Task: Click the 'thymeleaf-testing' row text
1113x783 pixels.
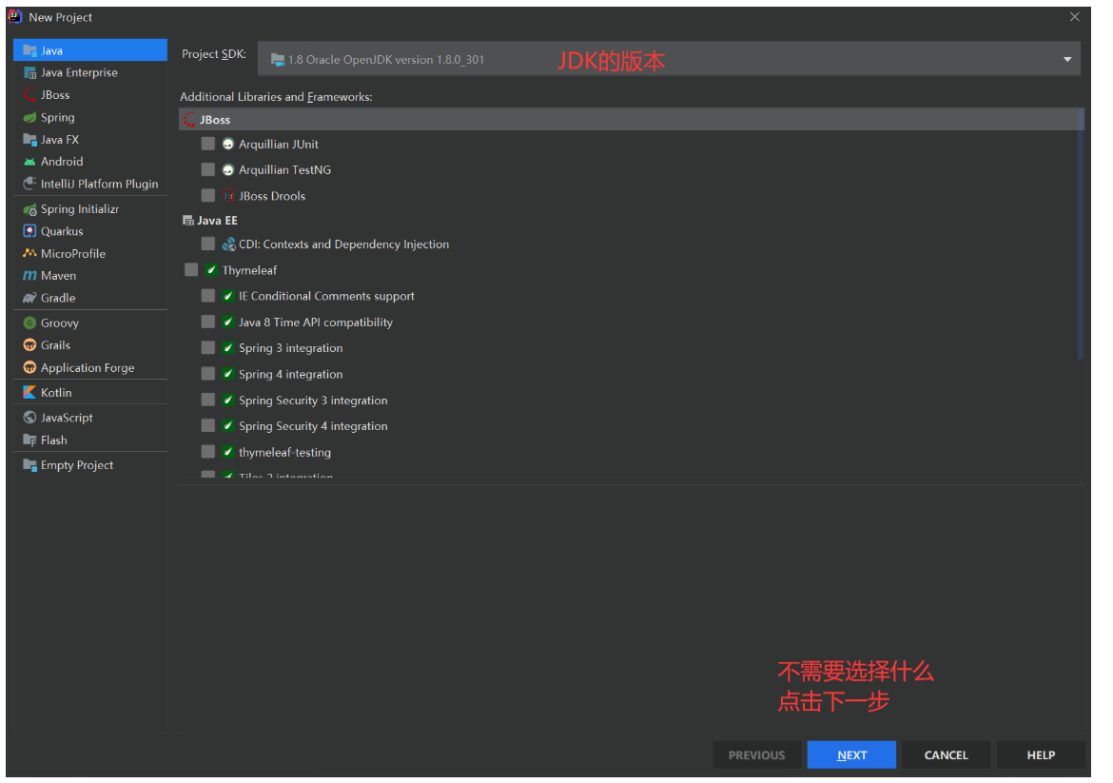Action: point(284,452)
